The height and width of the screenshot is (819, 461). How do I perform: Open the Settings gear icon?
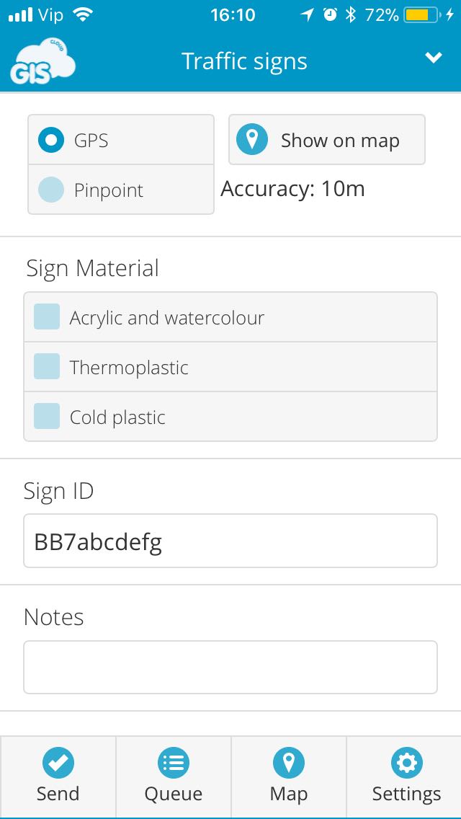click(x=407, y=763)
